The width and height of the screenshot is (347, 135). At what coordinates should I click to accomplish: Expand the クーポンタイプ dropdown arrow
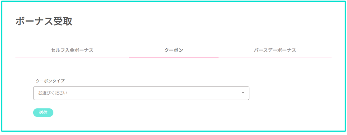click(x=243, y=93)
